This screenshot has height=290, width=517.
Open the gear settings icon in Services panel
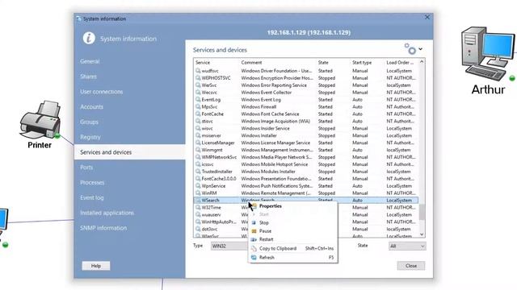pyautogui.click(x=410, y=49)
